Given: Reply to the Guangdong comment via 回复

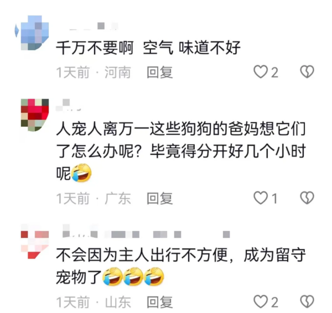Looking at the screenshot, I should [160, 199].
